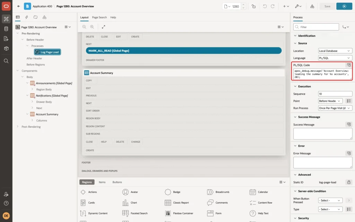This screenshot has height=222, width=355.
Task: Switch to the Dynamic Actions lightning tab
Action: (x=26, y=17)
